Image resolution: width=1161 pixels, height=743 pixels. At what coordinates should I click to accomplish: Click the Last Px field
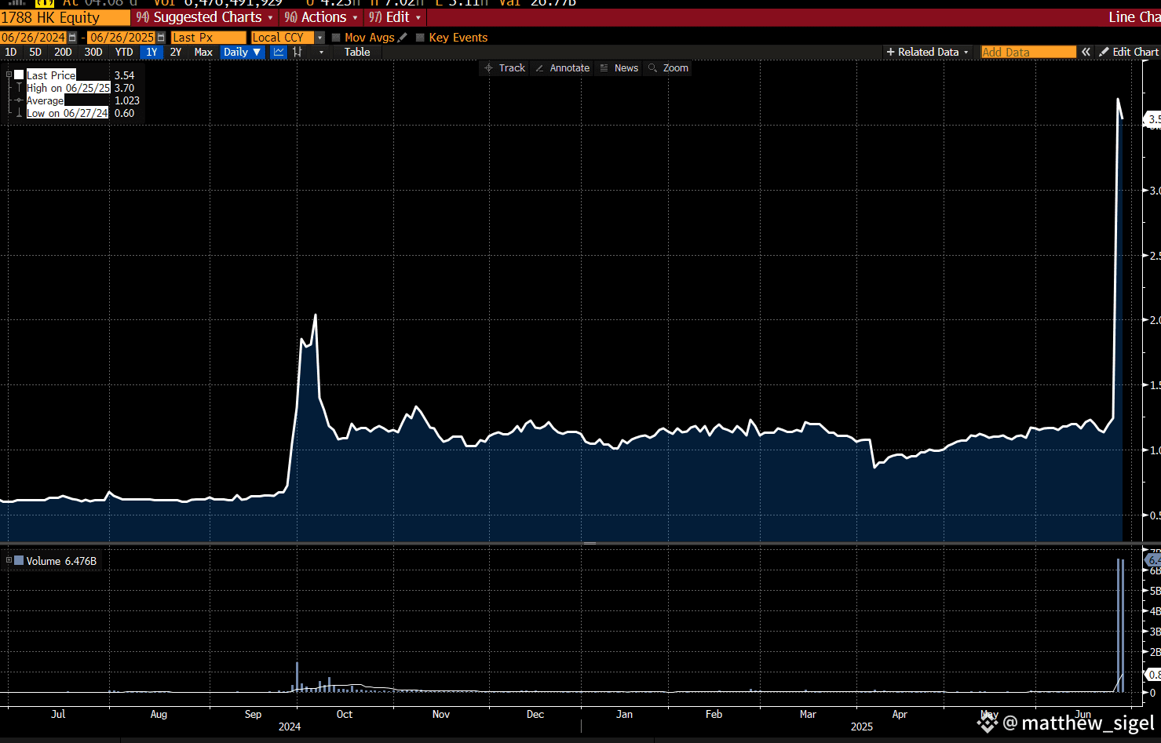click(208, 38)
